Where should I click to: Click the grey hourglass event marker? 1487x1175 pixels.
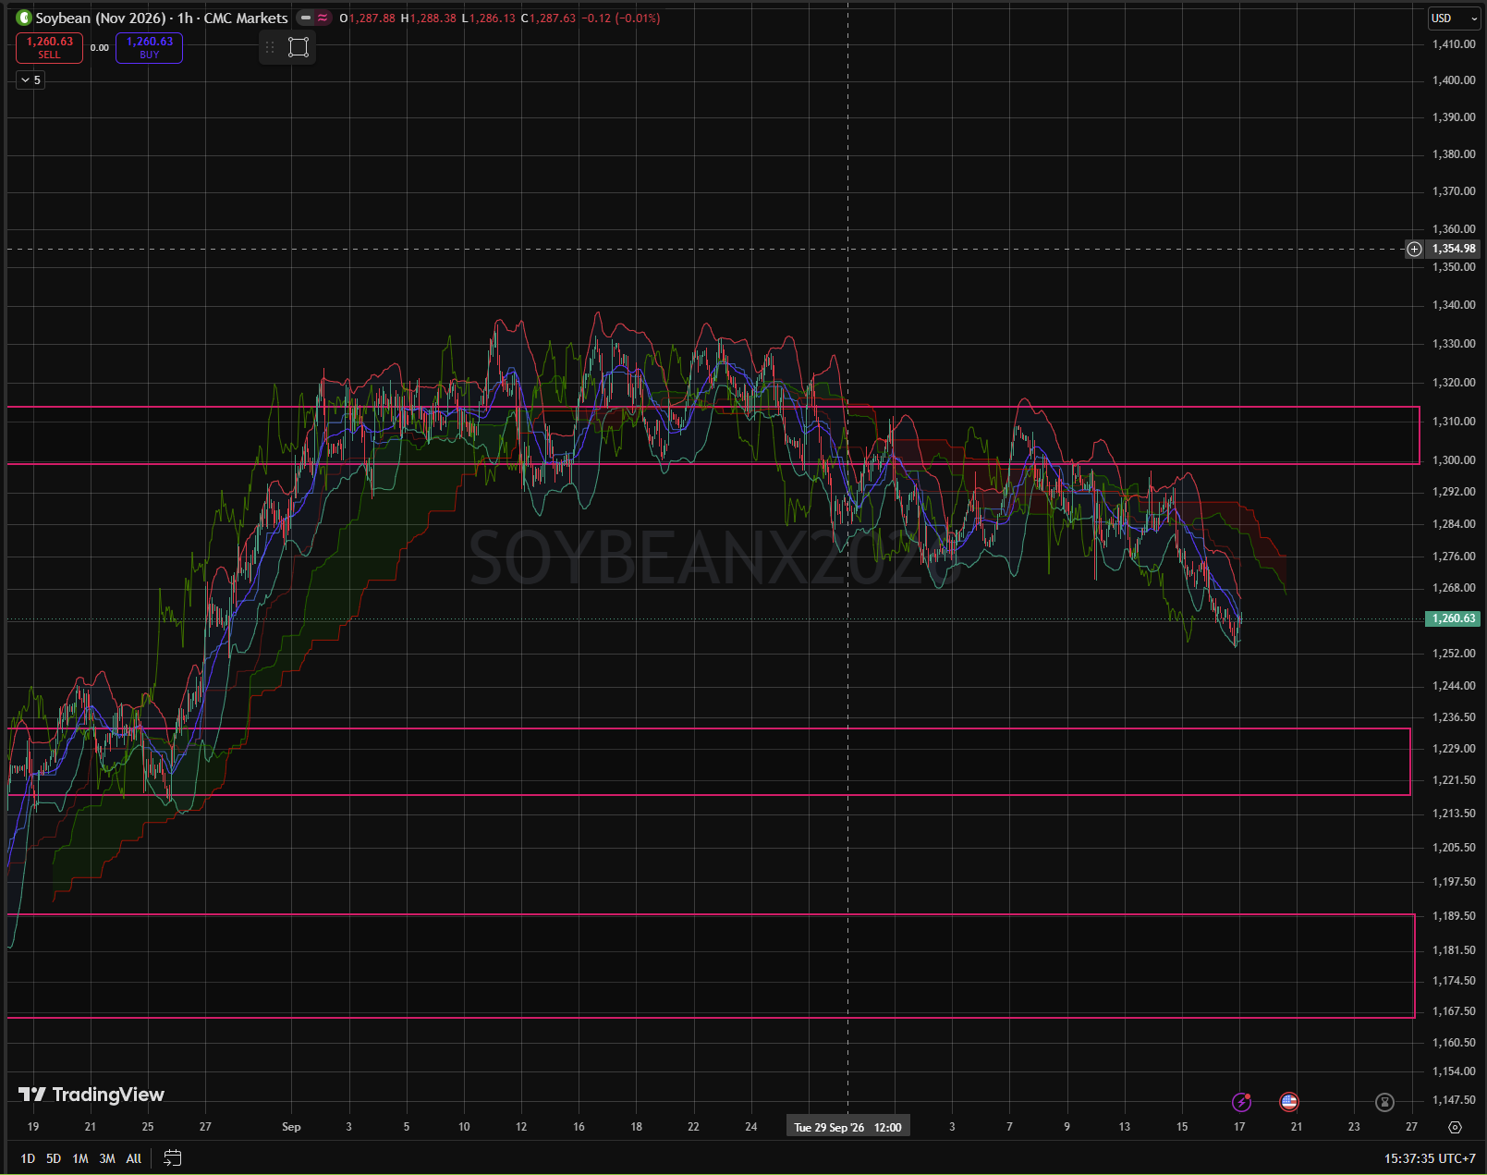click(1383, 1102)
